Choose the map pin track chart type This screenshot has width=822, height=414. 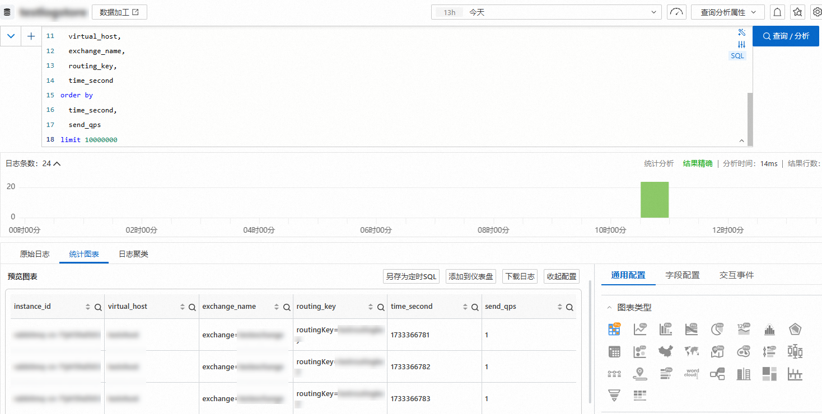[640, 373]
